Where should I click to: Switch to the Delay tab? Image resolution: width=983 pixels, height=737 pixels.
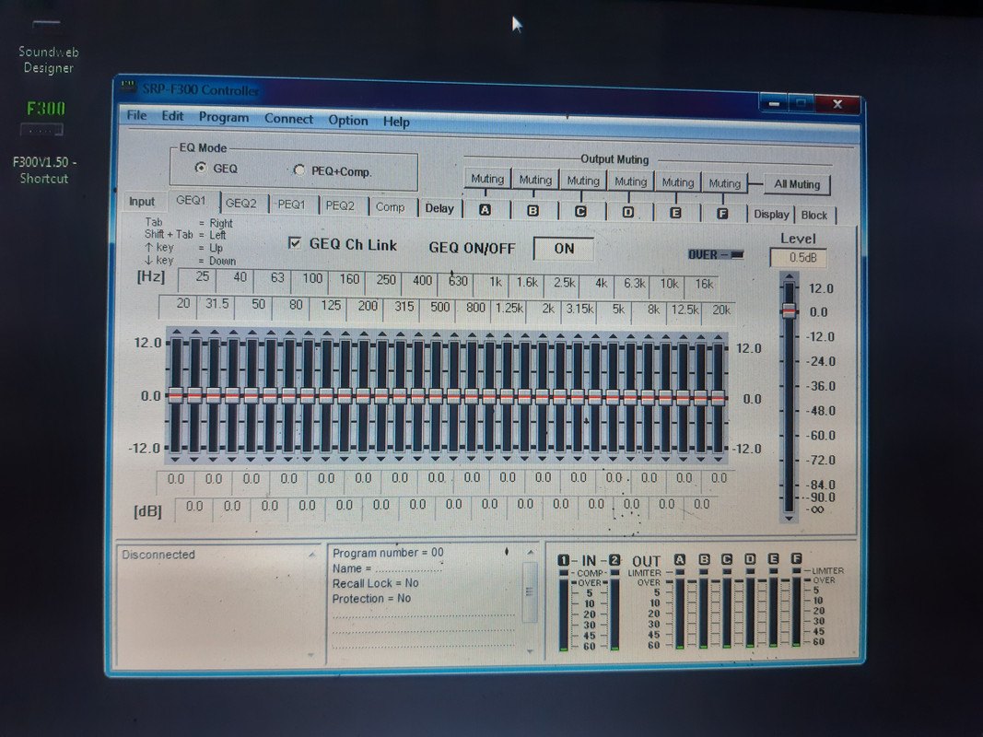439,208
